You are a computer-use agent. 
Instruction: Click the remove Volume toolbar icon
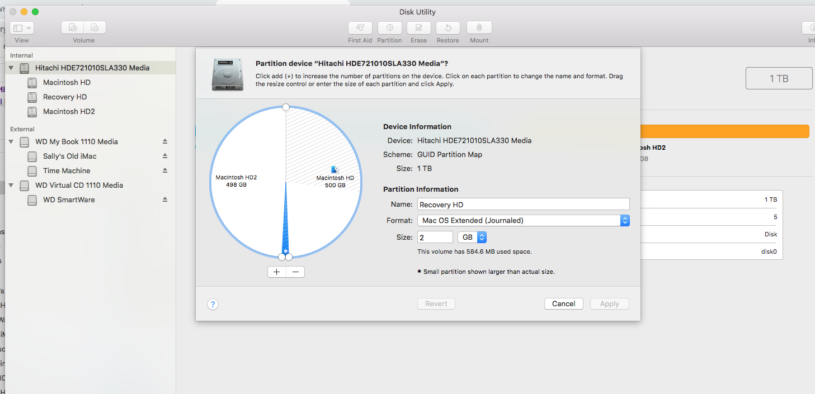tap(95, 27)
